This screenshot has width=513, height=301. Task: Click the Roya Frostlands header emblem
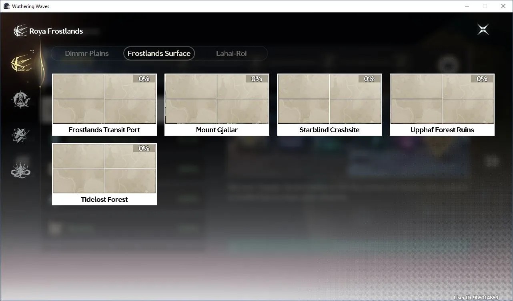[20, 31]
